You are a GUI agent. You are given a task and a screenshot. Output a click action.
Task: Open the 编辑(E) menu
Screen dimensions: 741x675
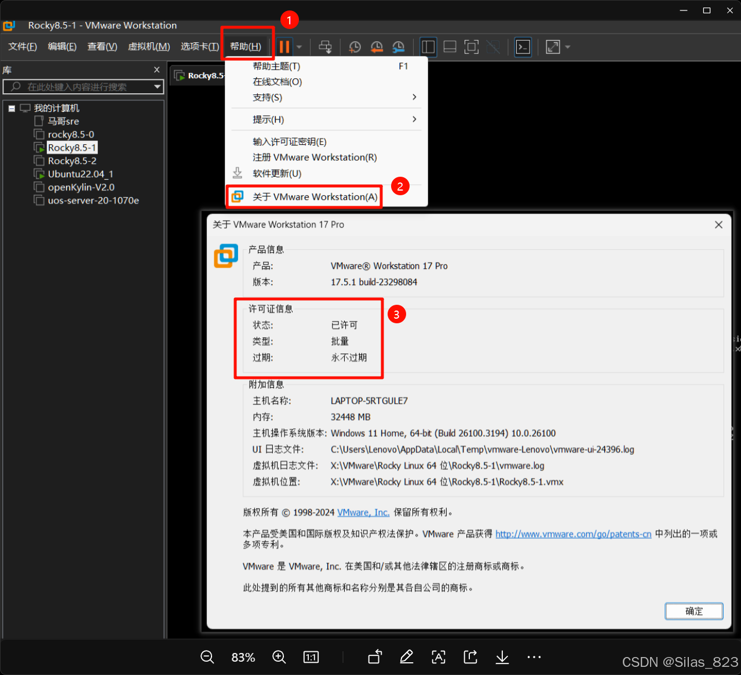pos(62,46)
